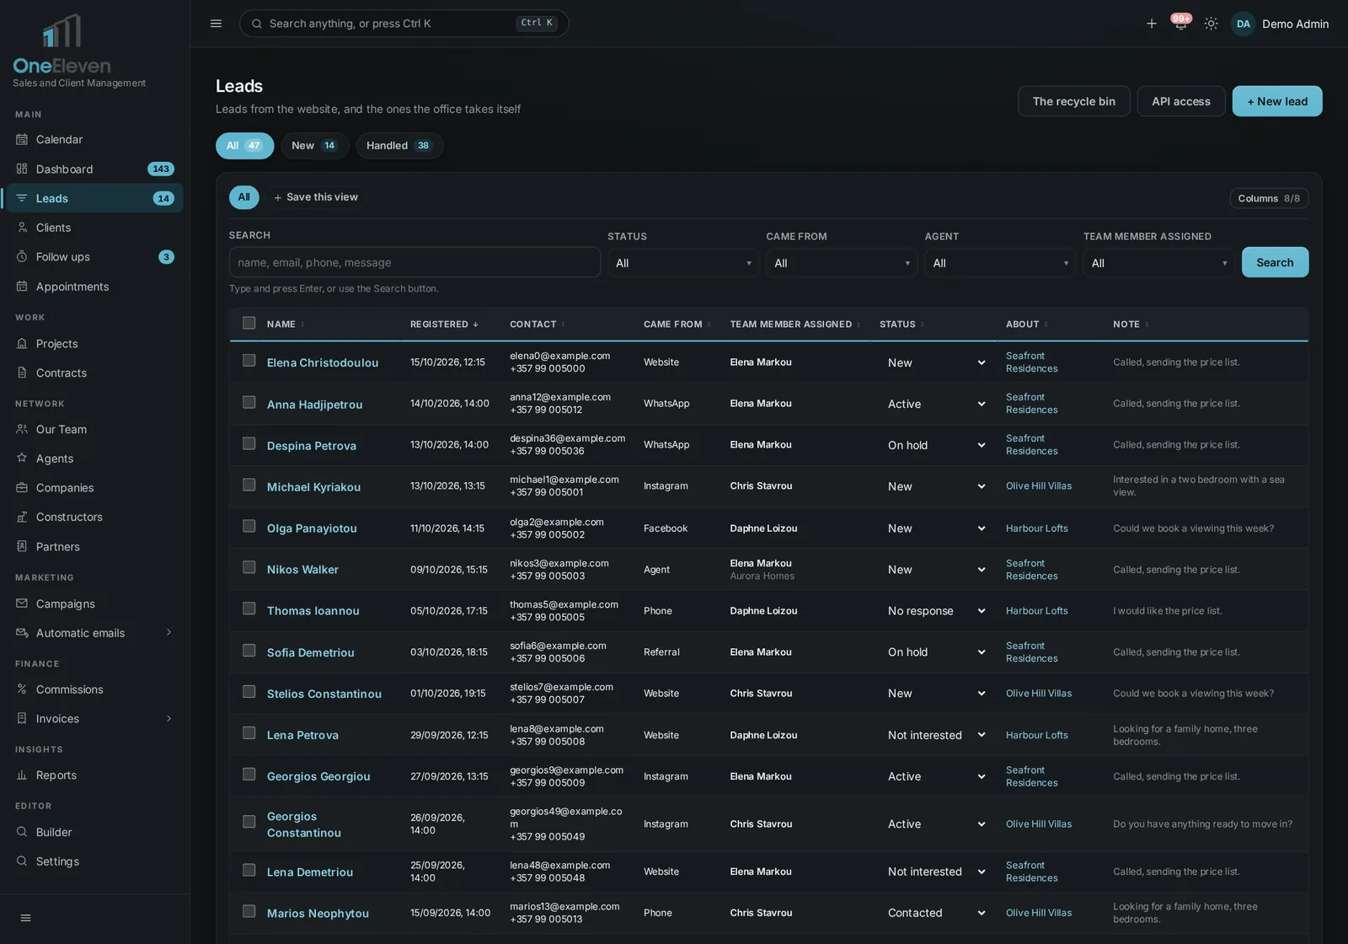Viewport: 1348px width, 944px height.
Task: Toggle the light/dark theme sun icon
Action: tap(1211, 24)
